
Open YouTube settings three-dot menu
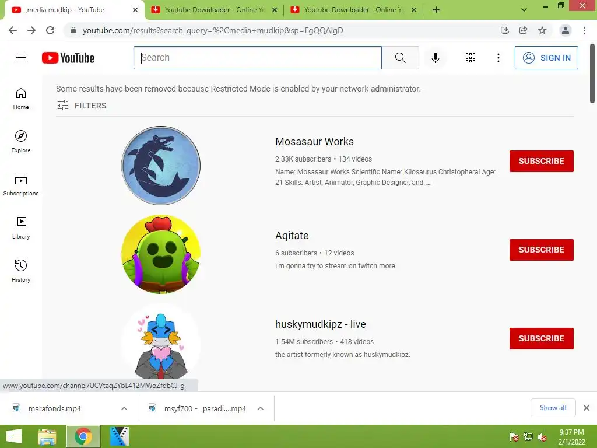(x=498, y=58)
